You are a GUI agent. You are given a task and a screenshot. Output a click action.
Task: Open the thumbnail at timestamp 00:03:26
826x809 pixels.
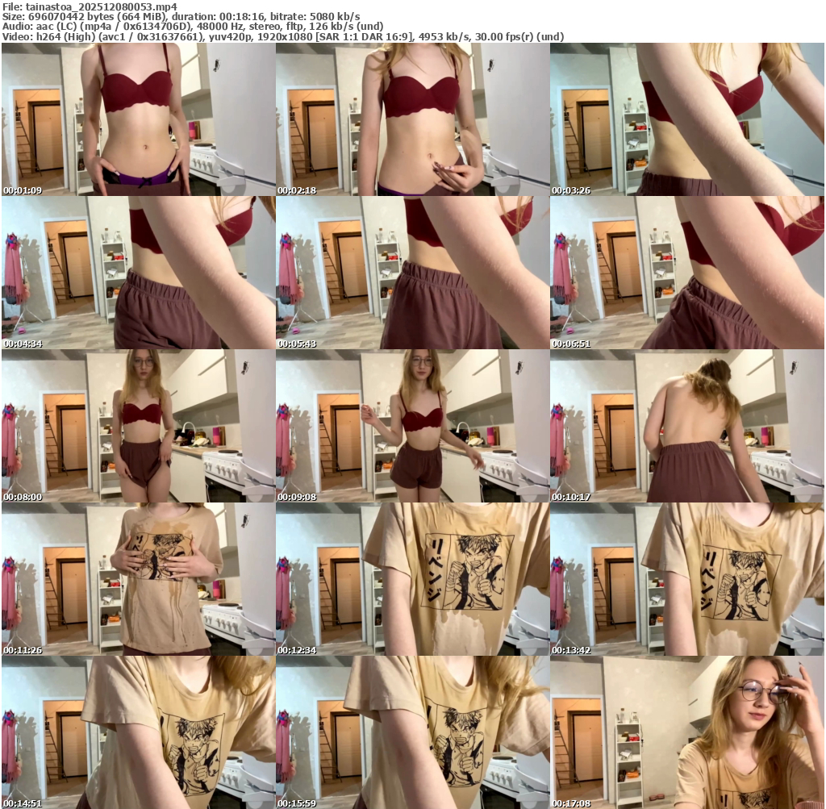pos(687,119)
